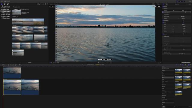This screenshot has height=108, width=192.
Task: Open the timeline tool selector dropdown
Action: point(20,65)
